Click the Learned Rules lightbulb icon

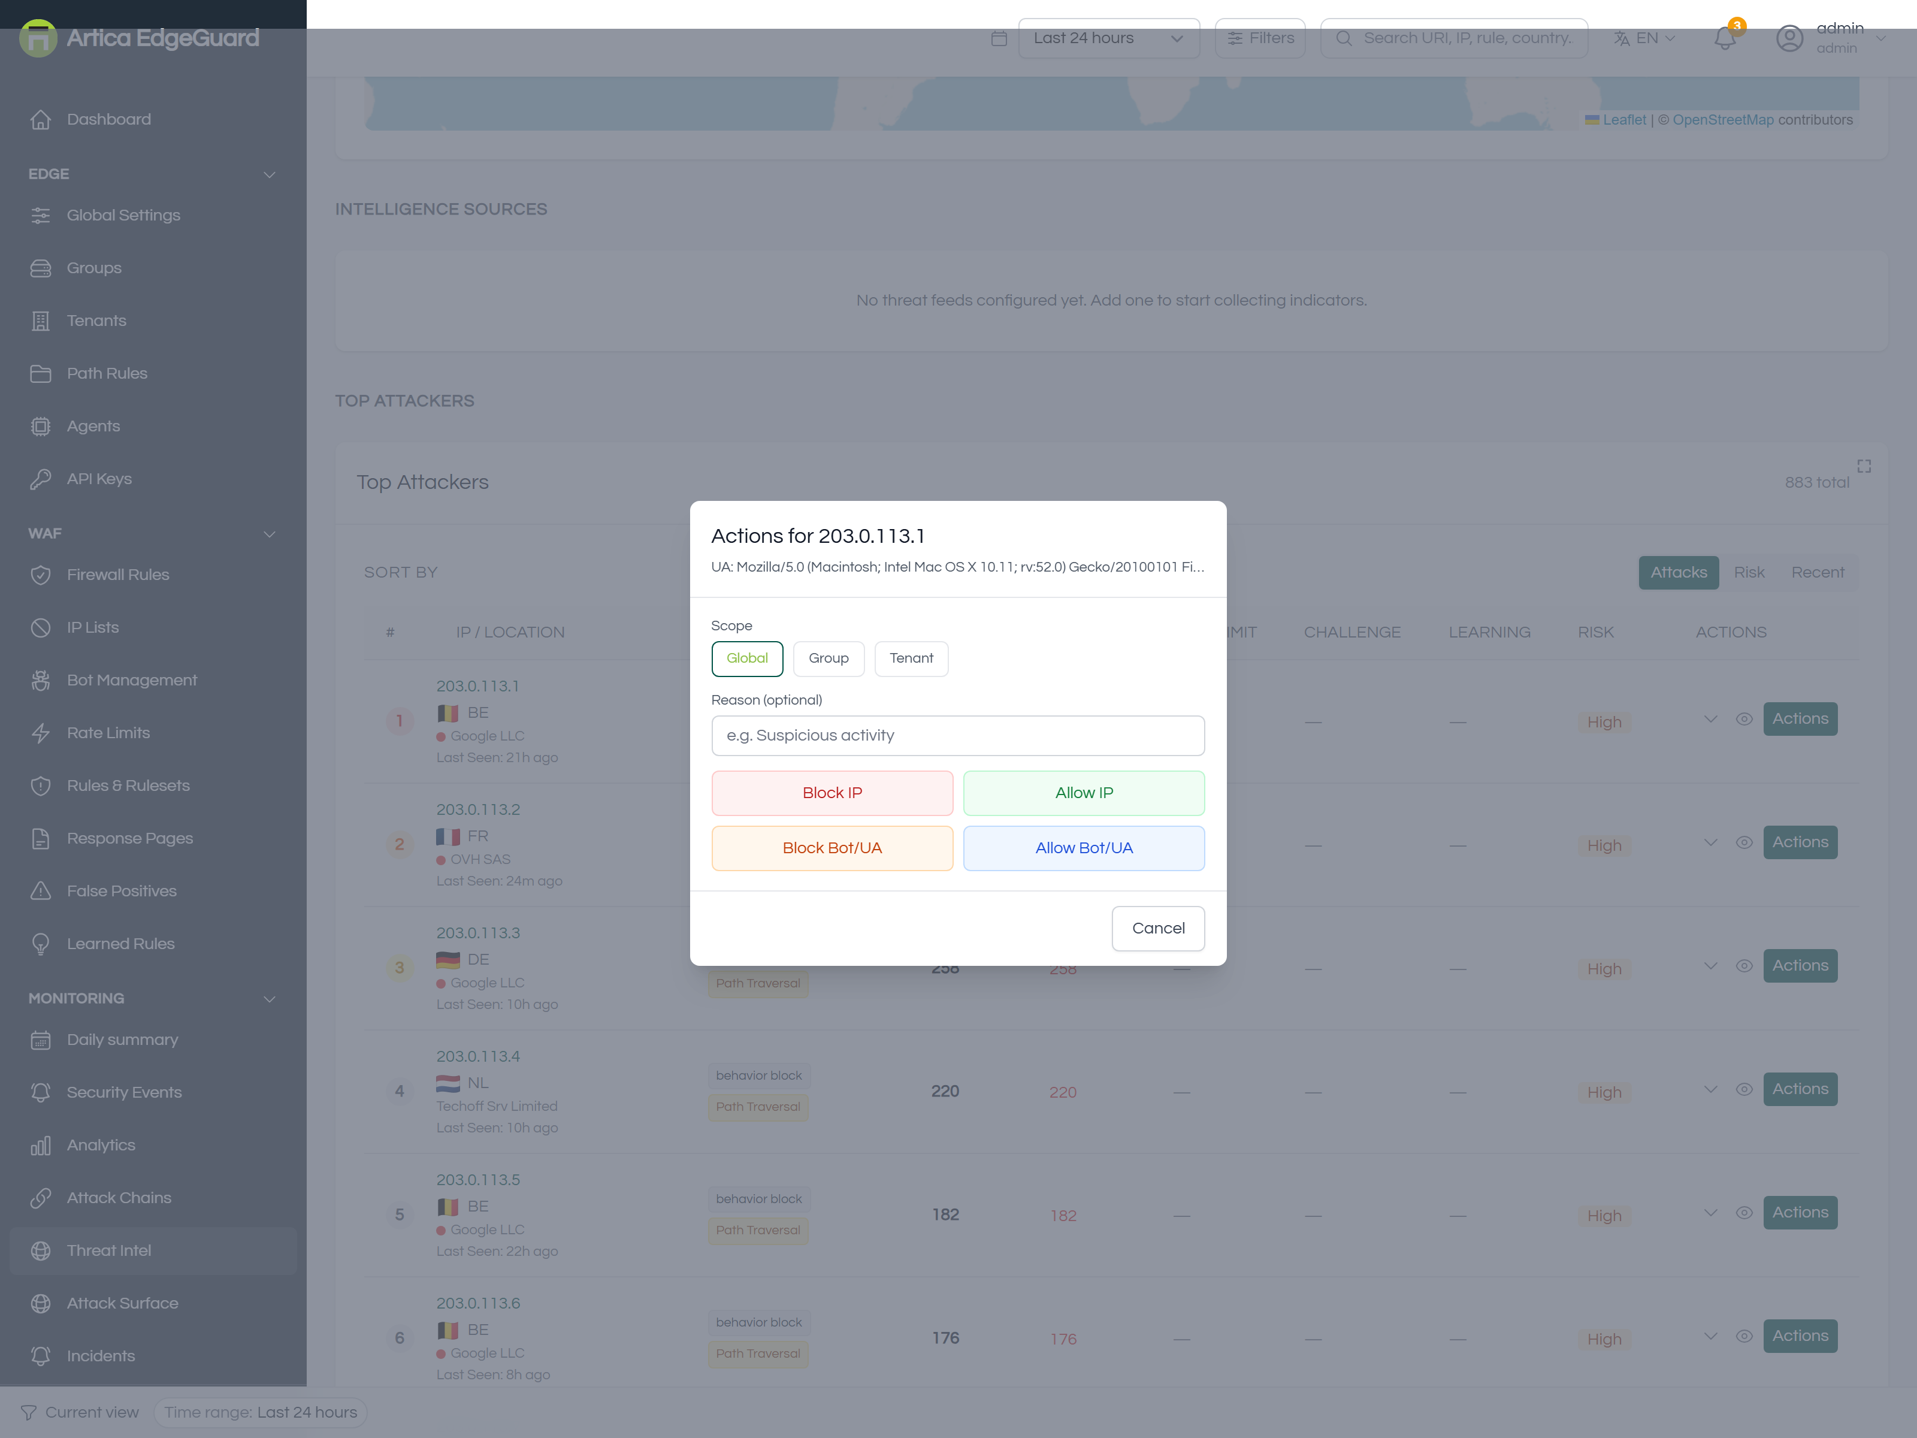tap(41, 944)
